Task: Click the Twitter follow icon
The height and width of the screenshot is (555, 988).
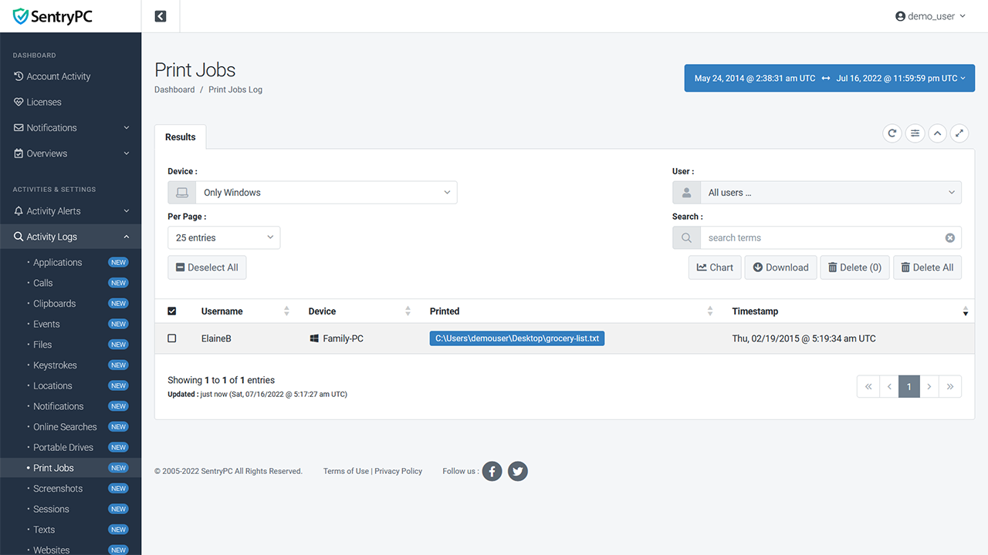Action: click(518, 471)
